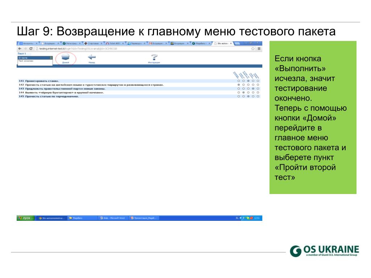The image size is (371, 278).
Task: Open the test selection dropdown header
Action: [x=35, y=58]
